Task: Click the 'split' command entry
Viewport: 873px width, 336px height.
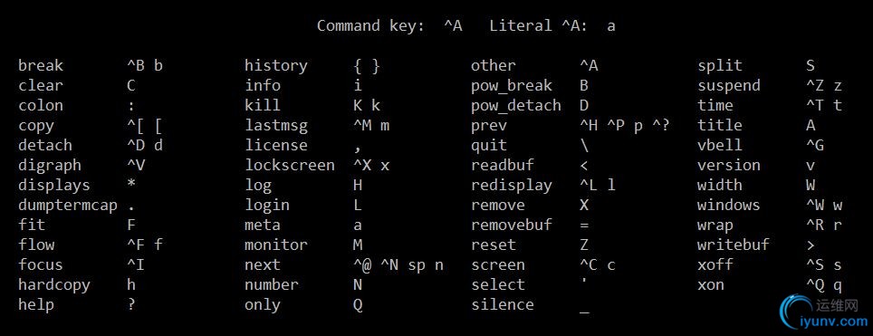Action: (x=720, y=66)
